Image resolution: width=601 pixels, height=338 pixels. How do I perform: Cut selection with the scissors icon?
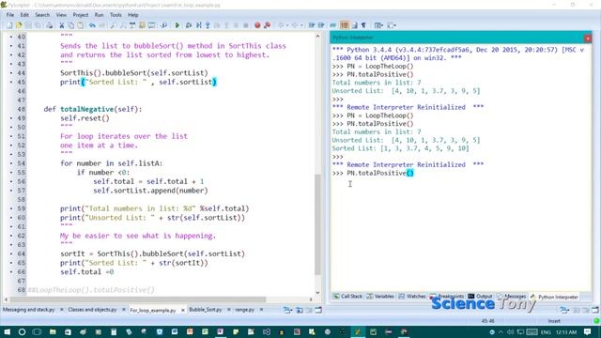coord(61,25)
